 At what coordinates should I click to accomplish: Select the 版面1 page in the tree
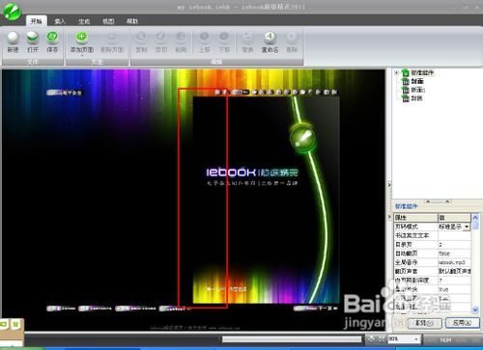(418, 90)
